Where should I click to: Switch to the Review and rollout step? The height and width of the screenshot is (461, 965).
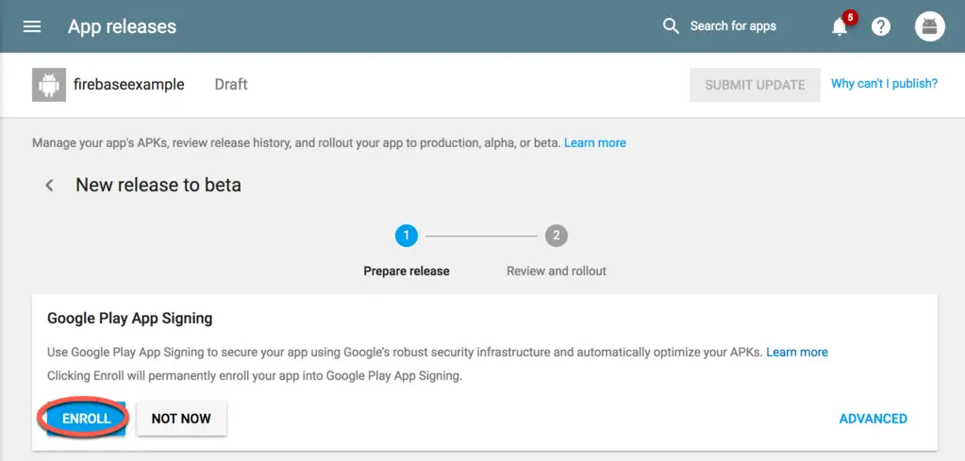point(556,271)
